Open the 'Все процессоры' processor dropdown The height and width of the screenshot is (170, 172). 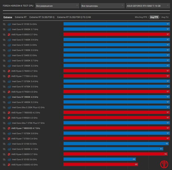(102, 6)
